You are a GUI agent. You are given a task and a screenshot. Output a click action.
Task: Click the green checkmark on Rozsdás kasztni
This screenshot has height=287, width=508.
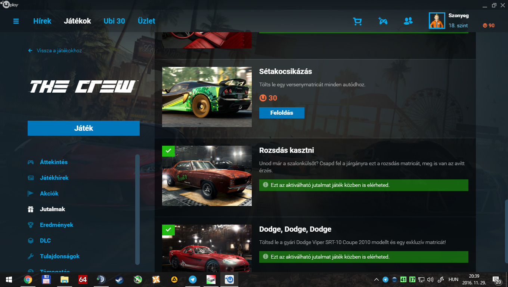[x=168, y=151]
